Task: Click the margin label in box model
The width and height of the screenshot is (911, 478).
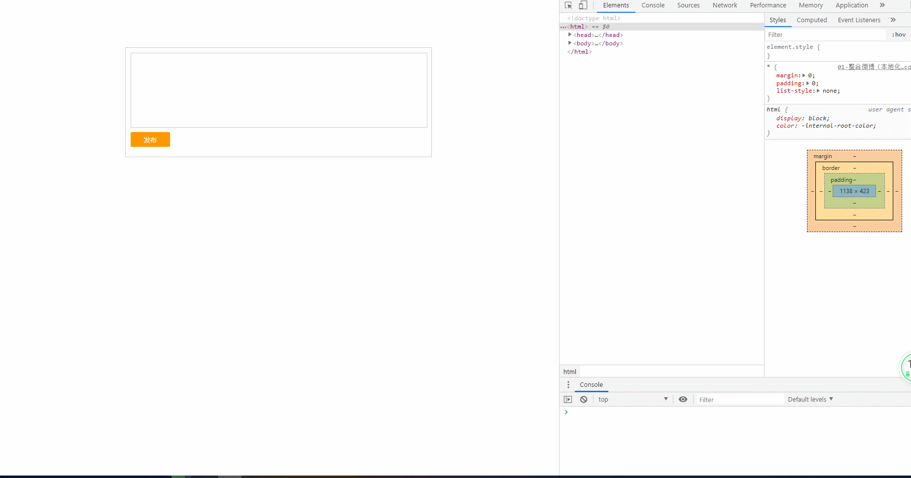Action: (823, 156)
